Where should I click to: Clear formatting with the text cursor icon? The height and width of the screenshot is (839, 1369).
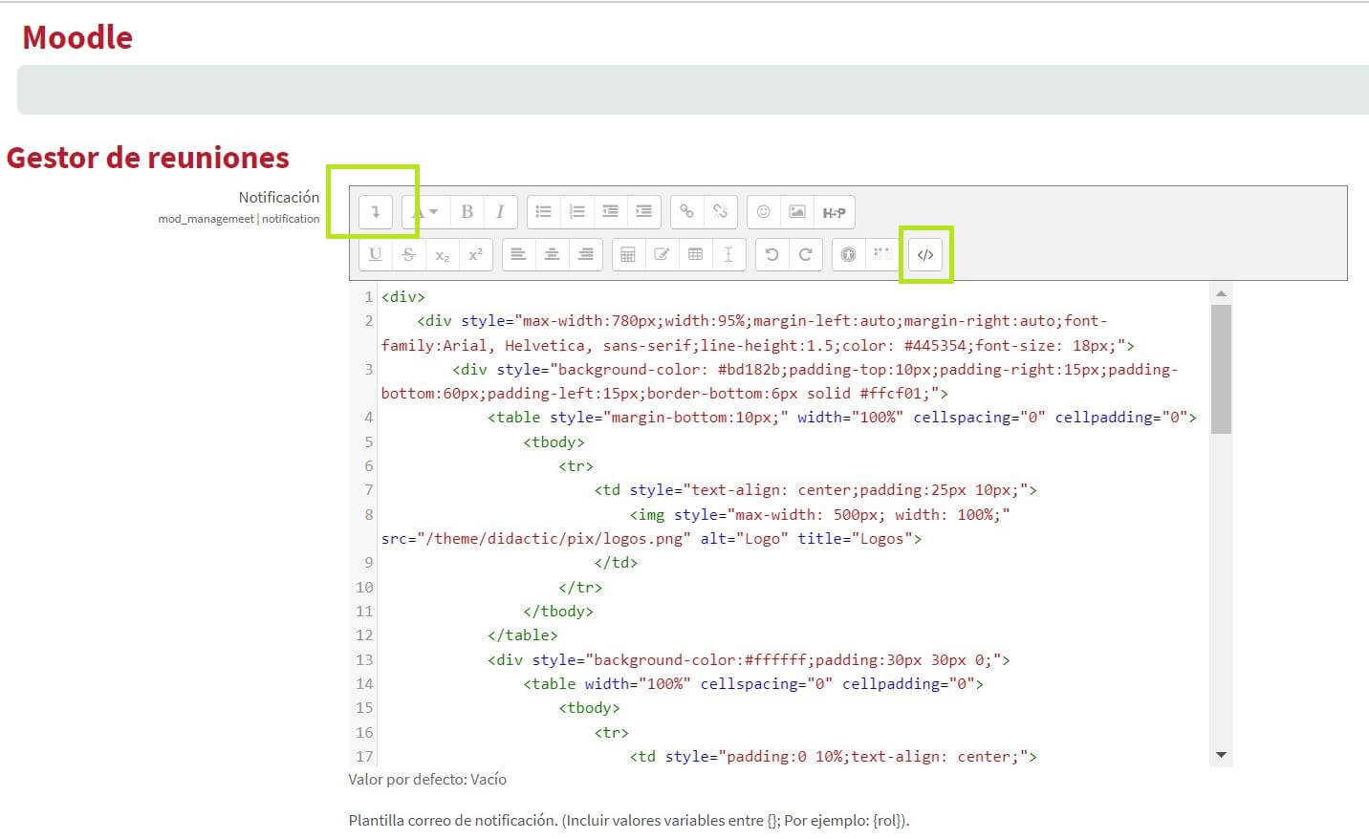pos(728,254)
